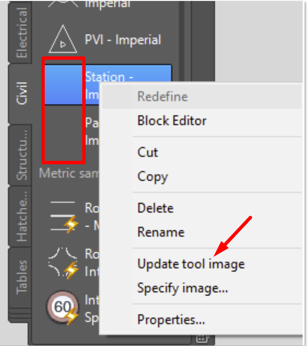The width and height of the screenshot is (308, 346).
Task: Switch to the Hatches palette tab
Action: tap(22, 216)
